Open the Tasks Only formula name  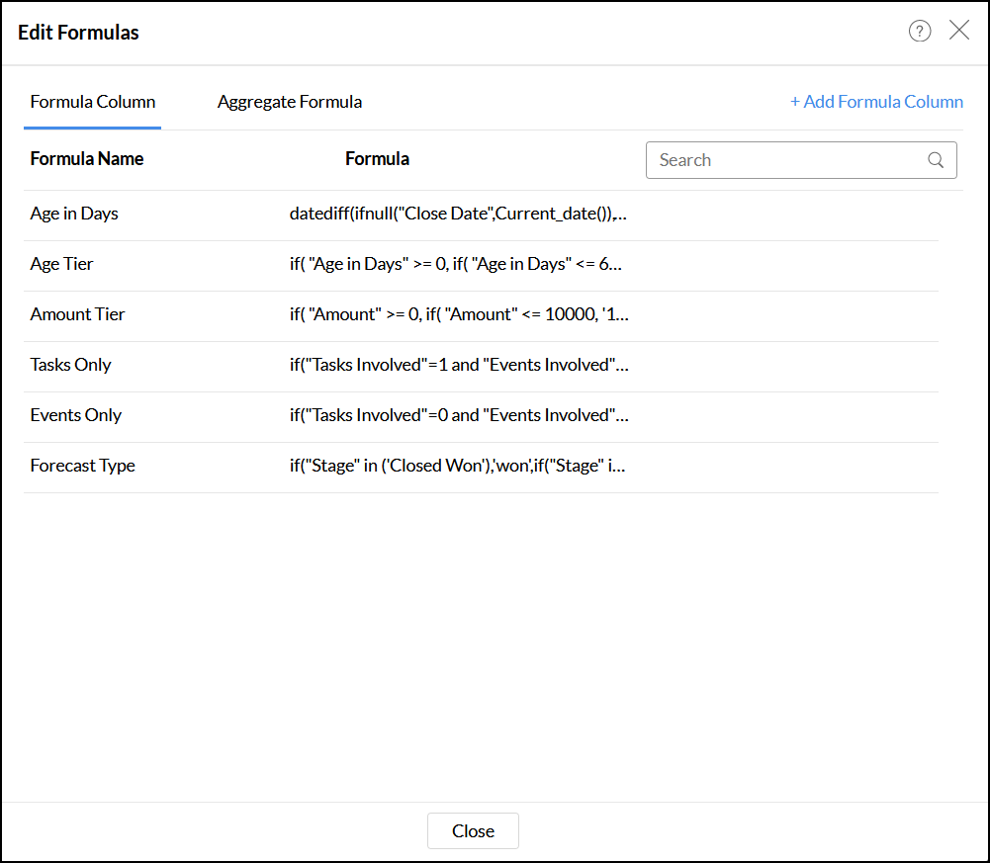click(x=71, y=365)
